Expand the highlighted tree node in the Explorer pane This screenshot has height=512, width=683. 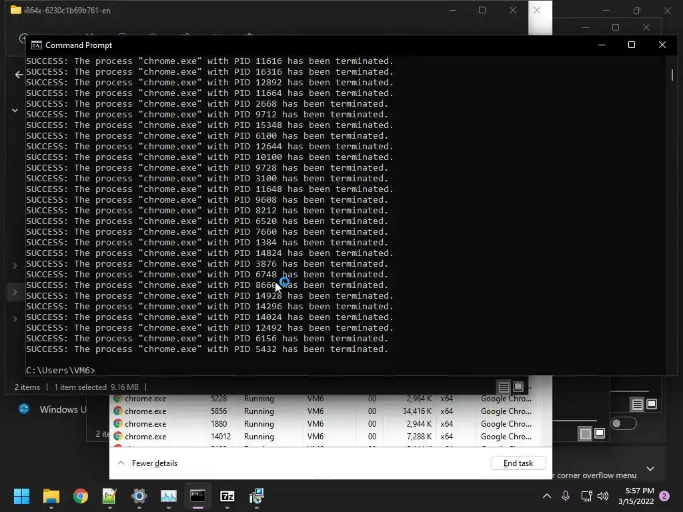tap(15, 292)
